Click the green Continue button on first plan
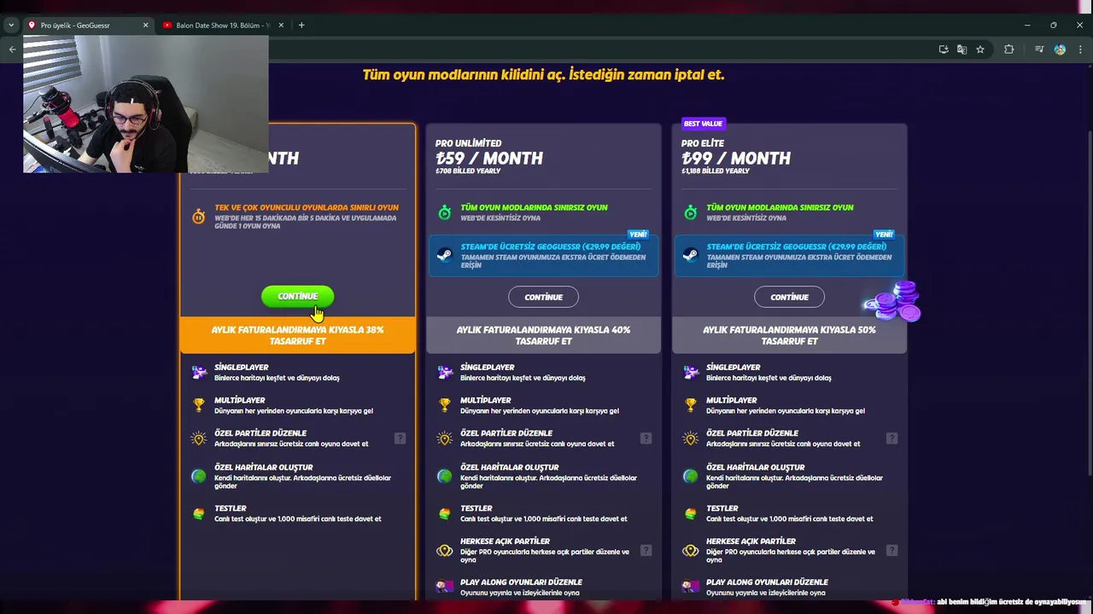The height and width of the screenshot is (614, 1093). coord(297,296)
